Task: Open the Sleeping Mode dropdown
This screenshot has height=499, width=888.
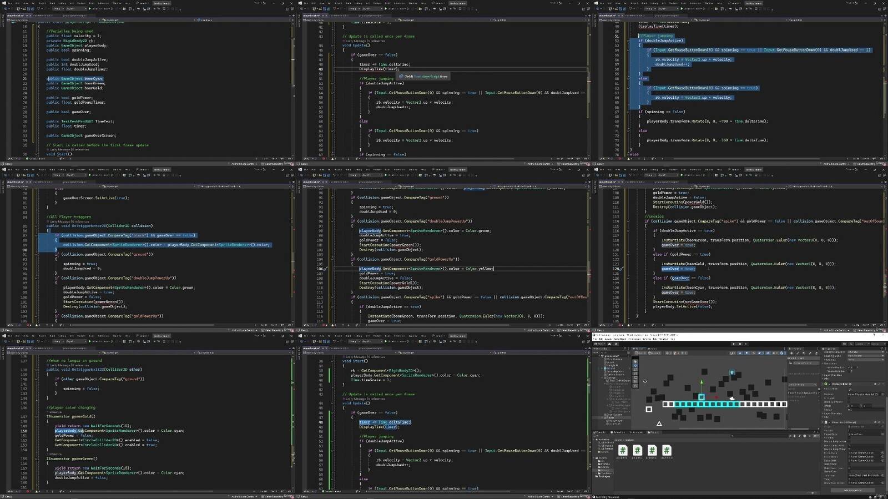Action: pyautogui.click(x=866, y=356)
